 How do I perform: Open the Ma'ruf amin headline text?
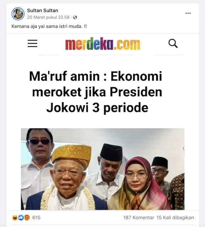coord(96,92)
